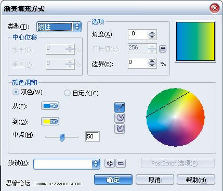Viewport: 223px width, 191px height.
Task: Click the lock icon beside 步长值
Action: tap(163, 49)
